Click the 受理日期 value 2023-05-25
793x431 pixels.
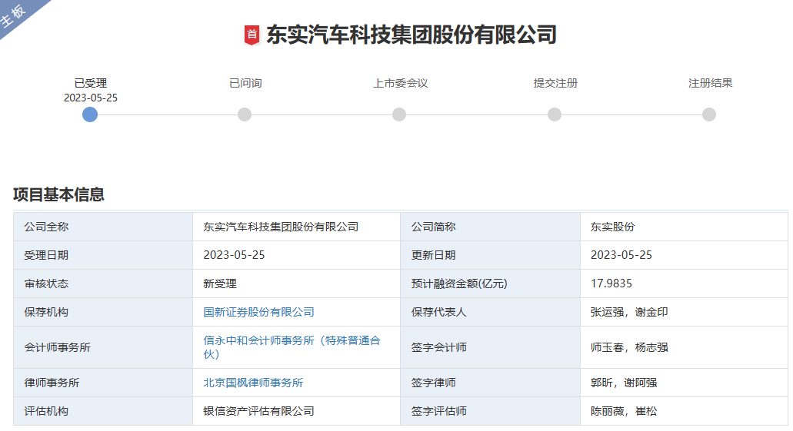pos(234,255)
